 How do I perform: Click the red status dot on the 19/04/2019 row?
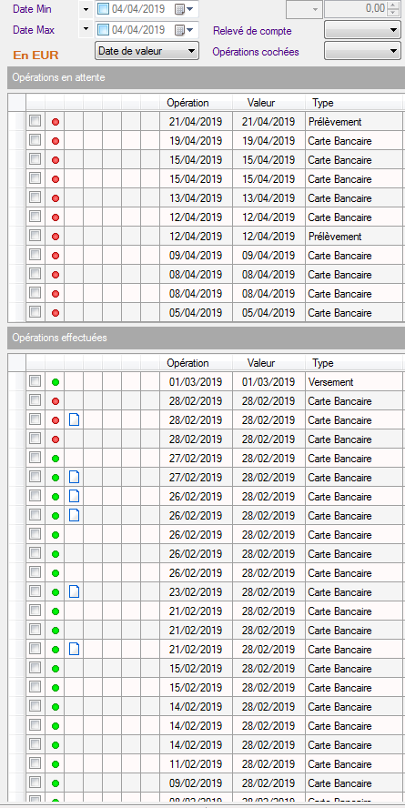point(56,141)
